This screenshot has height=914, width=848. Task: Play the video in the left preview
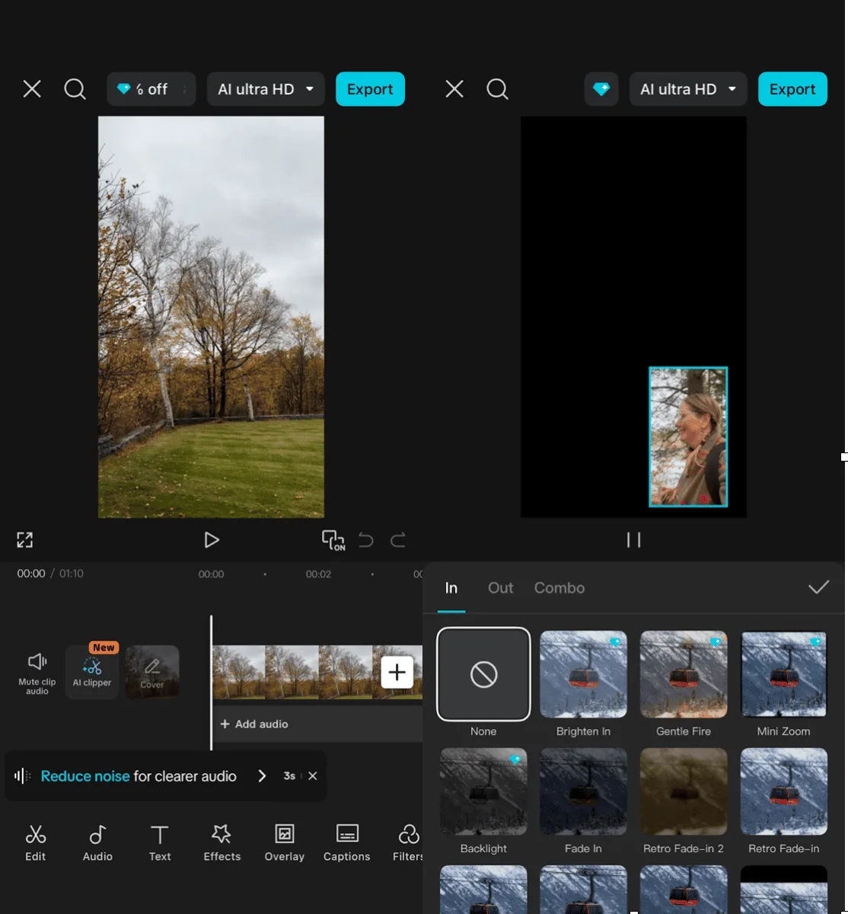click(x=212, y=540)
